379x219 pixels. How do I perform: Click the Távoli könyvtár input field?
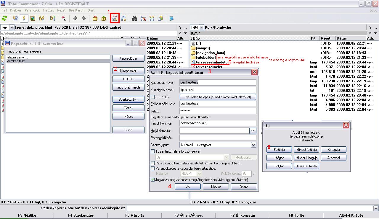point(218,123)
